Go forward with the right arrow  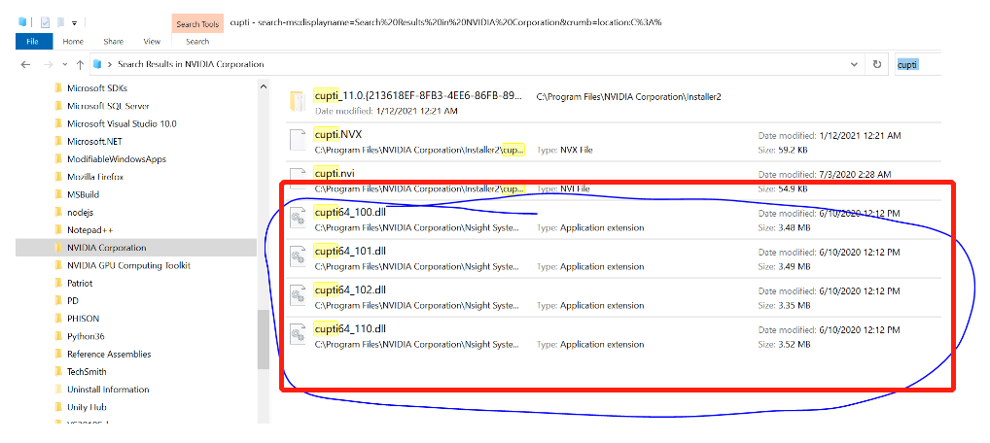(x=48, y=64)
